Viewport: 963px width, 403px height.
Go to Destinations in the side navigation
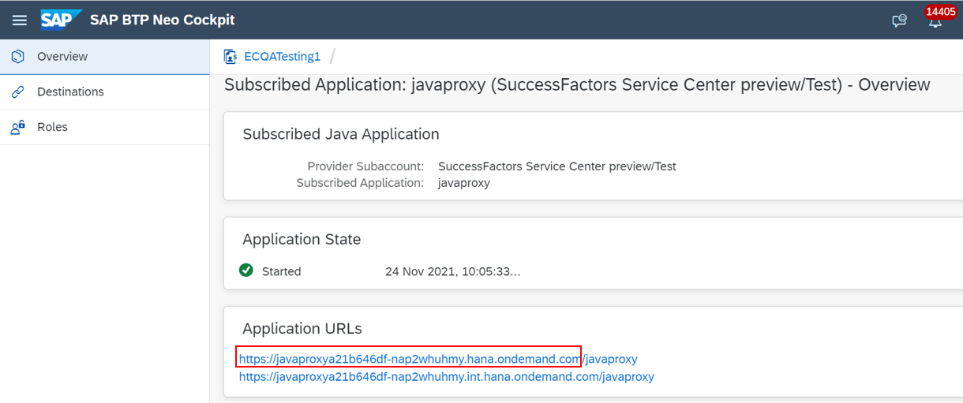click(x=104, y=92)
